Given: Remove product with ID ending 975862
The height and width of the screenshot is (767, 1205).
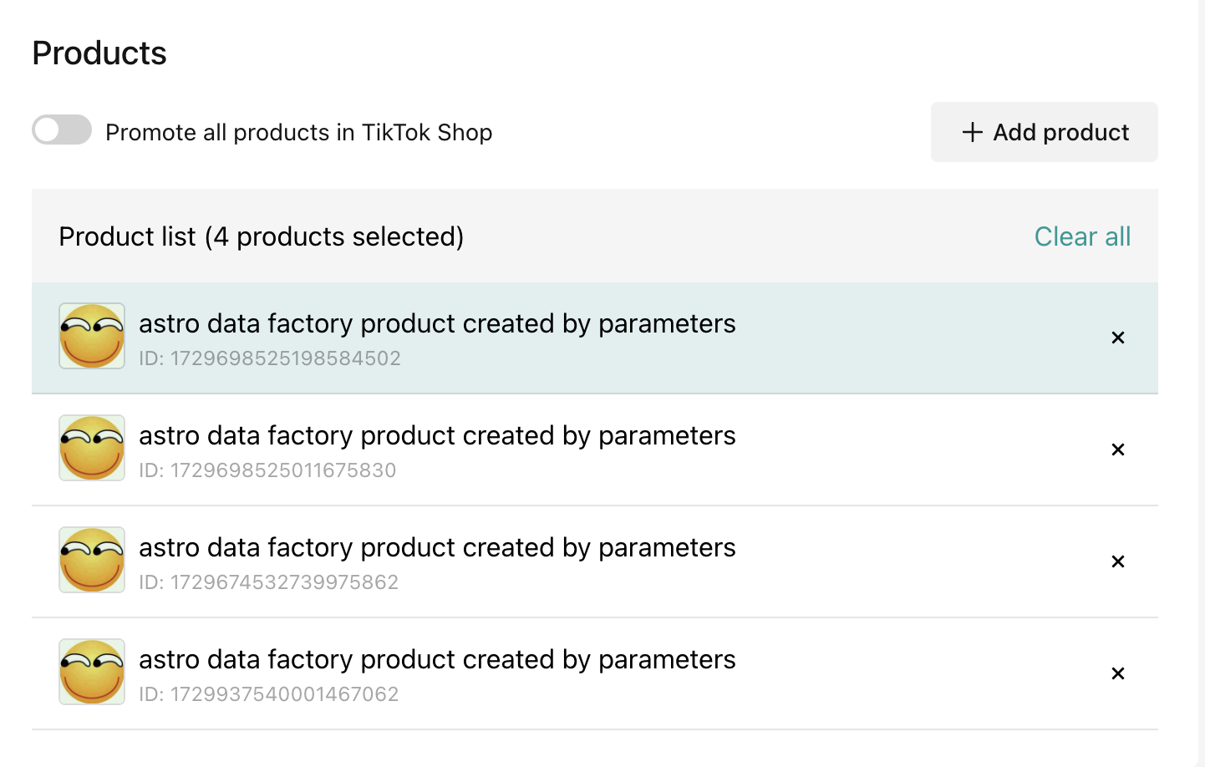Looking at the screenshot, I should 1118,561.
